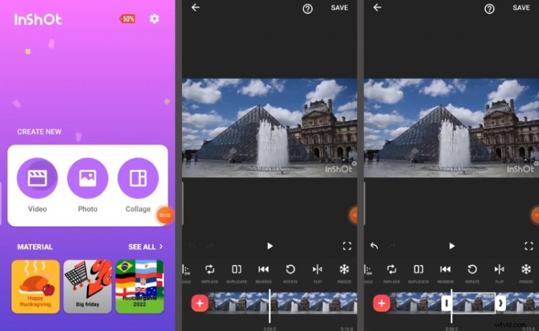Select Flip tool in middle editor
This screenshot has width=539, height=331.
(x=317, y=273)
